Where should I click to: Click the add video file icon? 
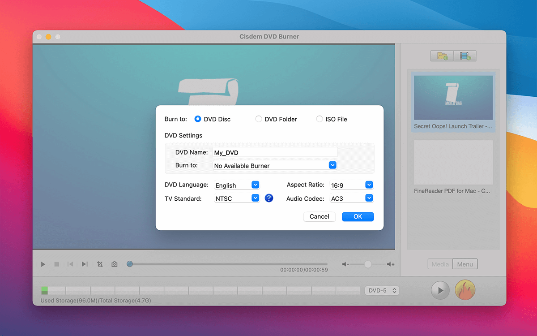pyautogui.click(x=465, y=56)
